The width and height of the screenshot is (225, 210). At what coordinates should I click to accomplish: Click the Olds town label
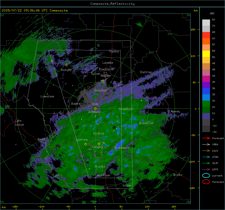95,104
